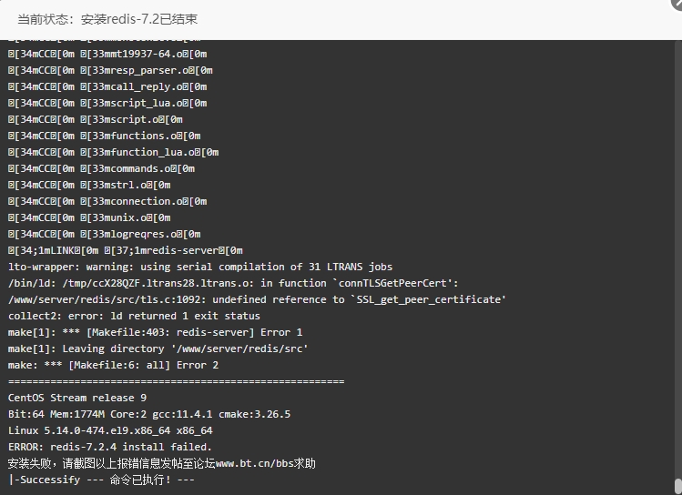Screen dimensions: 682x495
Task: Select the Bit:64 Mem:1774M system info line
Action: (149, 414)
